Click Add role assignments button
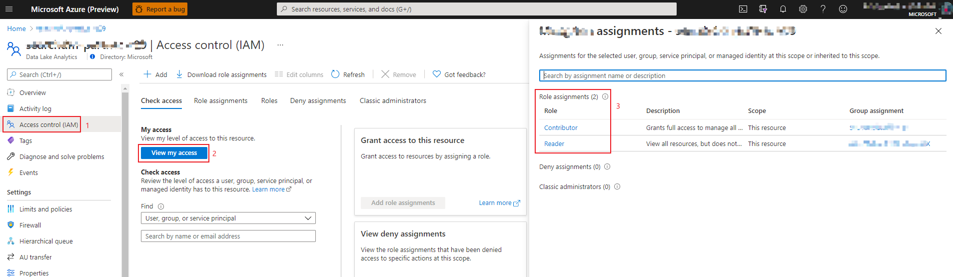This screenshot has width=953, height=277. click(x=403, y=203)
